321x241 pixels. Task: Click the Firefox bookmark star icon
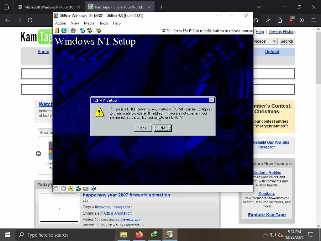[x=256, y=20]
